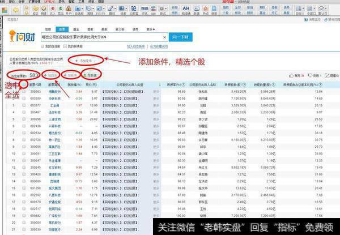Open dropdown arrow beside 默认页 icon
Image resolution: width=340 pixels, height=235 pixels.
[x=326, y=9]
